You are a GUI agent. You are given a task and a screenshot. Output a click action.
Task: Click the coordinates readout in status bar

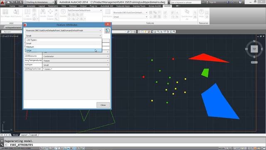17,148
